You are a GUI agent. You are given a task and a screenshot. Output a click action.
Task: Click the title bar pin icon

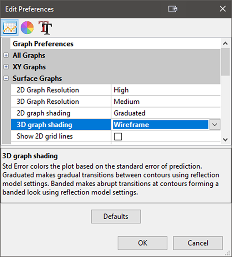173,9
